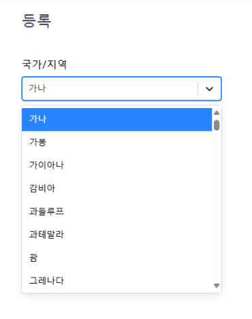
Task: Choose 그레나다 at the list bottom
Action: [116, 281]
